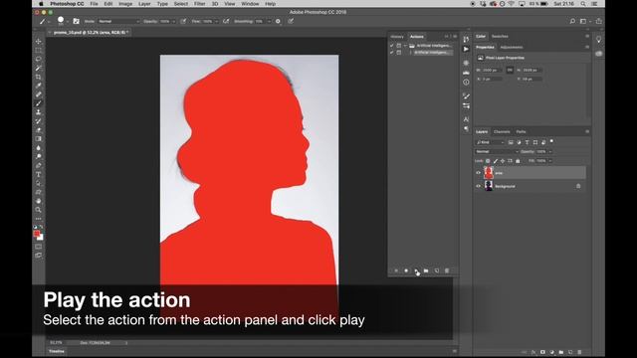Create a new adjustment layer

click(552, 352)
